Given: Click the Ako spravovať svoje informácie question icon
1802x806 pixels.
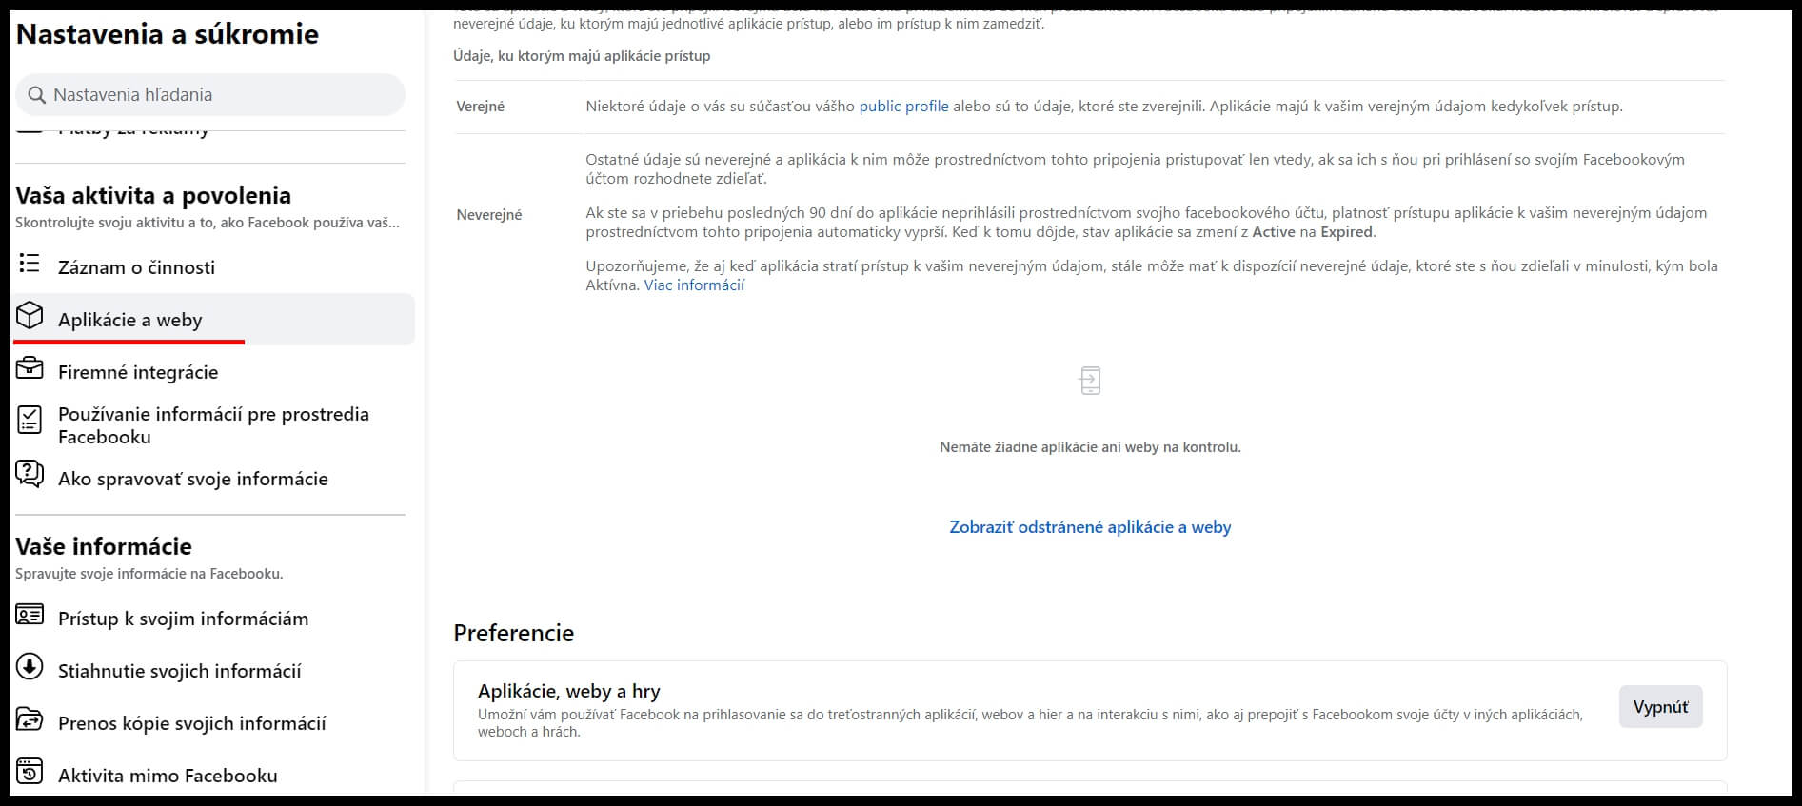Looking at the screenshot, I should point(30,474).
